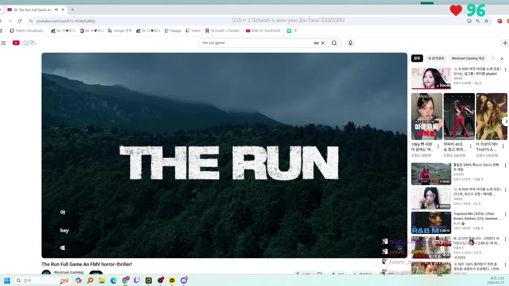The image size is (509, 286).
Task: Click the Windows taskbar search box
Action: click(x=42, y=280)
